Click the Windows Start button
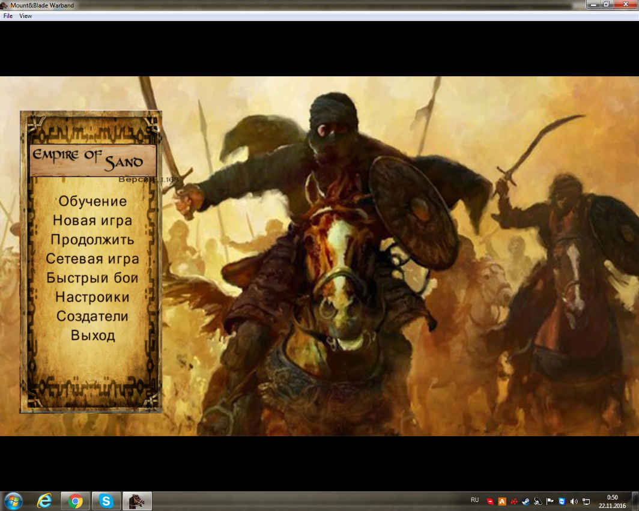This screenshot has width=639, height=511. (13, 501)
